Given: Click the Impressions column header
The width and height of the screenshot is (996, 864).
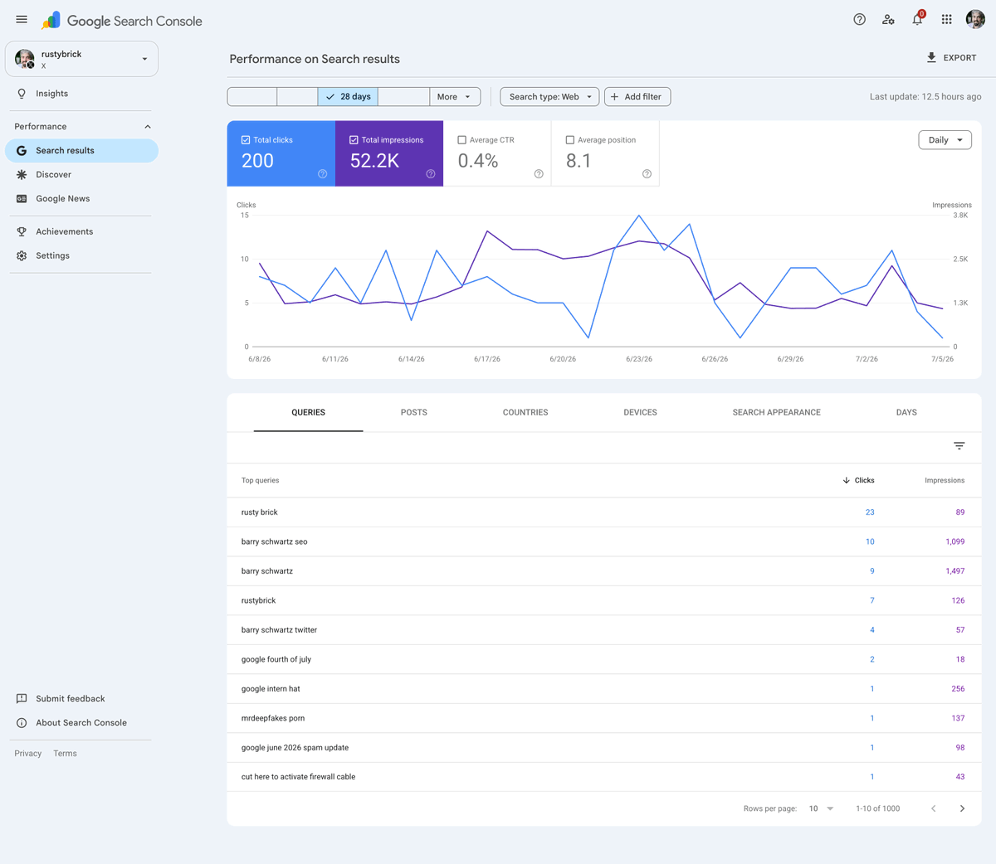Looking at the screenshot, I should click(x=945, y=481).
